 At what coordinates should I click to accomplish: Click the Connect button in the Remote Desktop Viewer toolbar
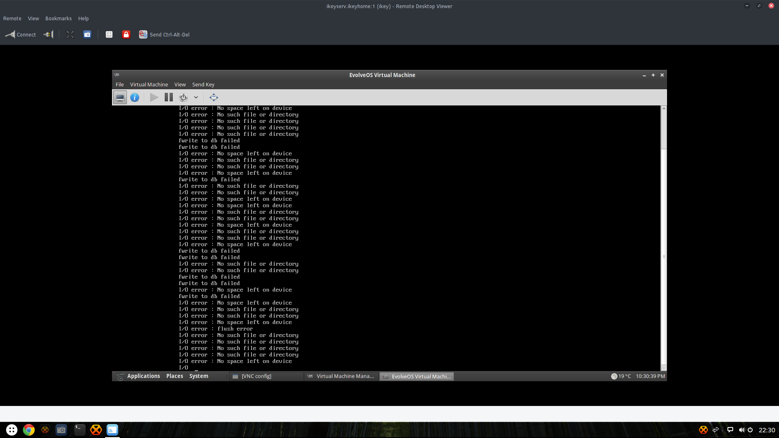tap(20, 34)
